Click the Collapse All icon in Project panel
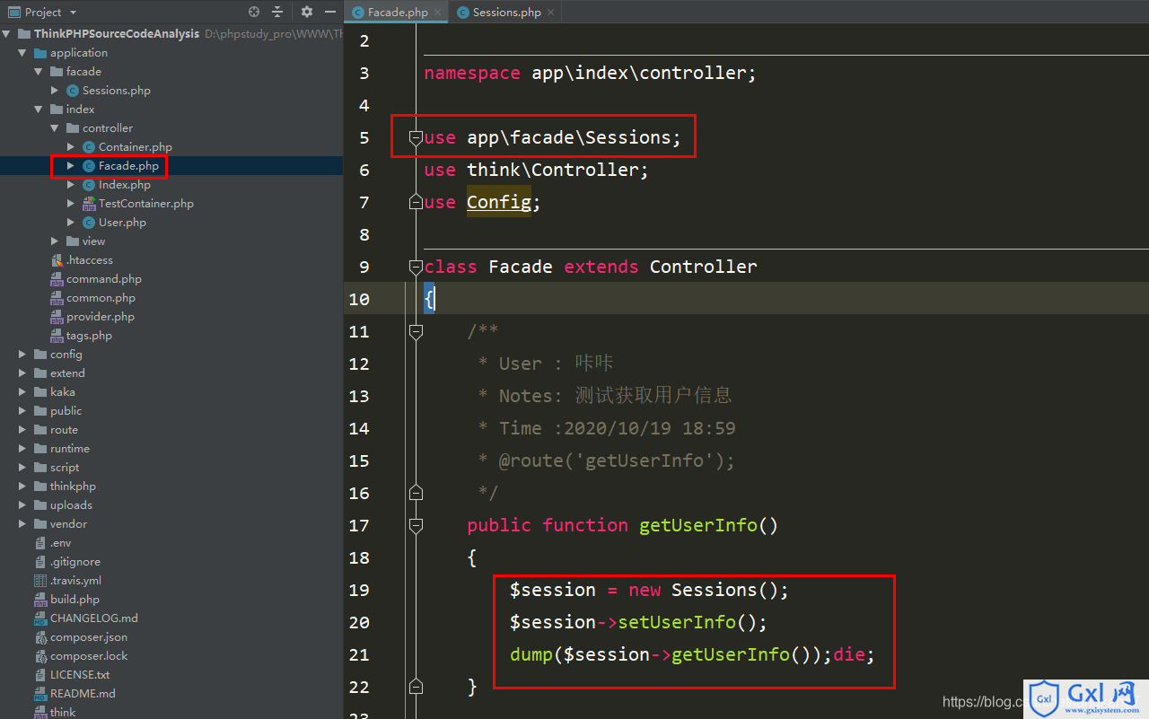Screen dimensions: 1149x719 [x=277, y=12]
